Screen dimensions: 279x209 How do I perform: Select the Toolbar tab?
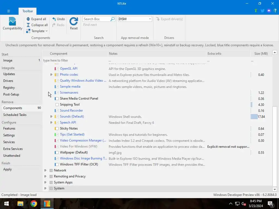[28, 11]
